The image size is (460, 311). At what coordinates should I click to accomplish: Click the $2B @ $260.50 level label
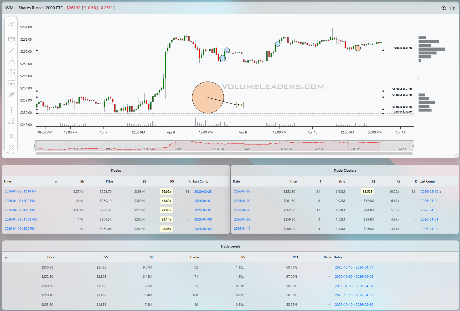(403, 48)
